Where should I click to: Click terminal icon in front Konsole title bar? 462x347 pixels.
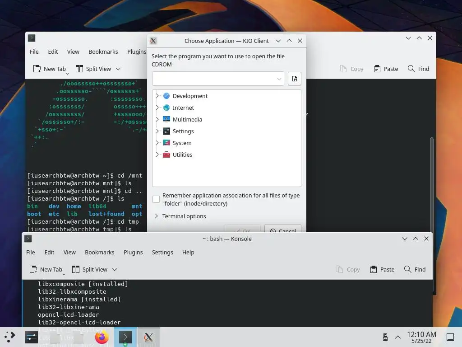pyautogui.click(x=28, y=239)
